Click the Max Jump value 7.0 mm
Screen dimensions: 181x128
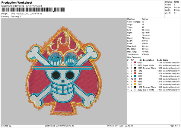pyautogui.click(x=145, y=52)
